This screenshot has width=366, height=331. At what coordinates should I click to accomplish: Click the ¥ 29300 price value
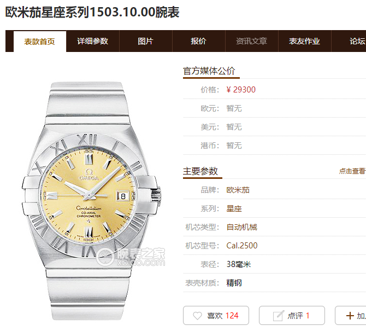(241, 90)
